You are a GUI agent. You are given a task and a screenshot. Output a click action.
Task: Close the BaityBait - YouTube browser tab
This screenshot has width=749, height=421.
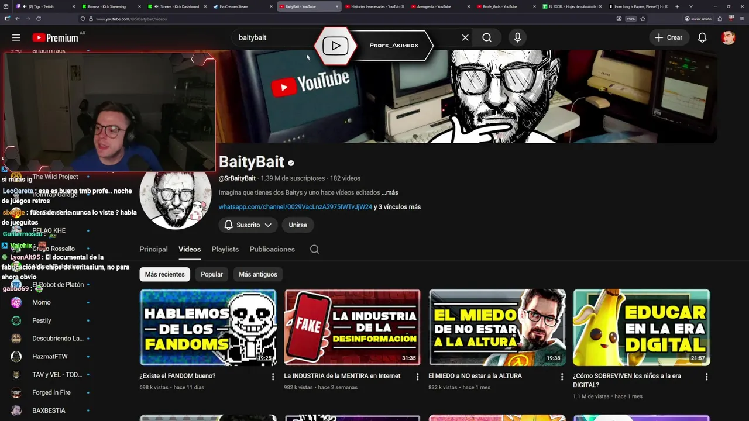pos(337,6)
